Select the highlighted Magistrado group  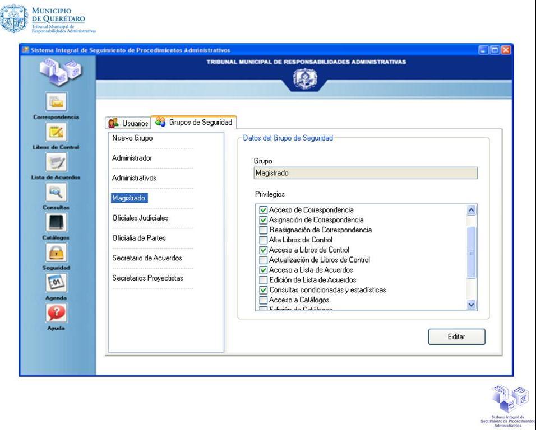129,198
